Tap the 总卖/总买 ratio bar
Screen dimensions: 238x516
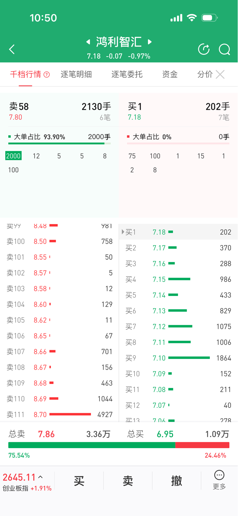119,445
